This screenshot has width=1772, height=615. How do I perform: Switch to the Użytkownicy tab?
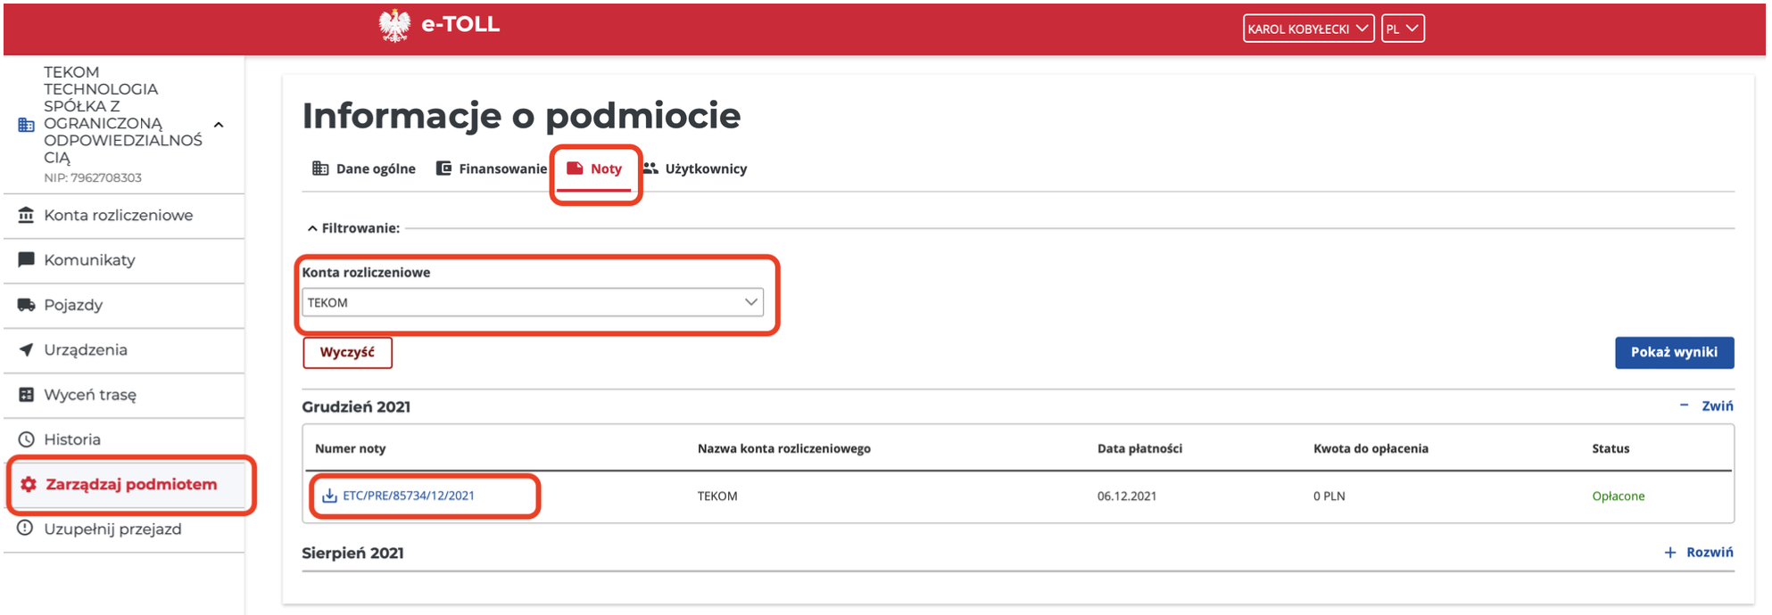tap(695, 168)
